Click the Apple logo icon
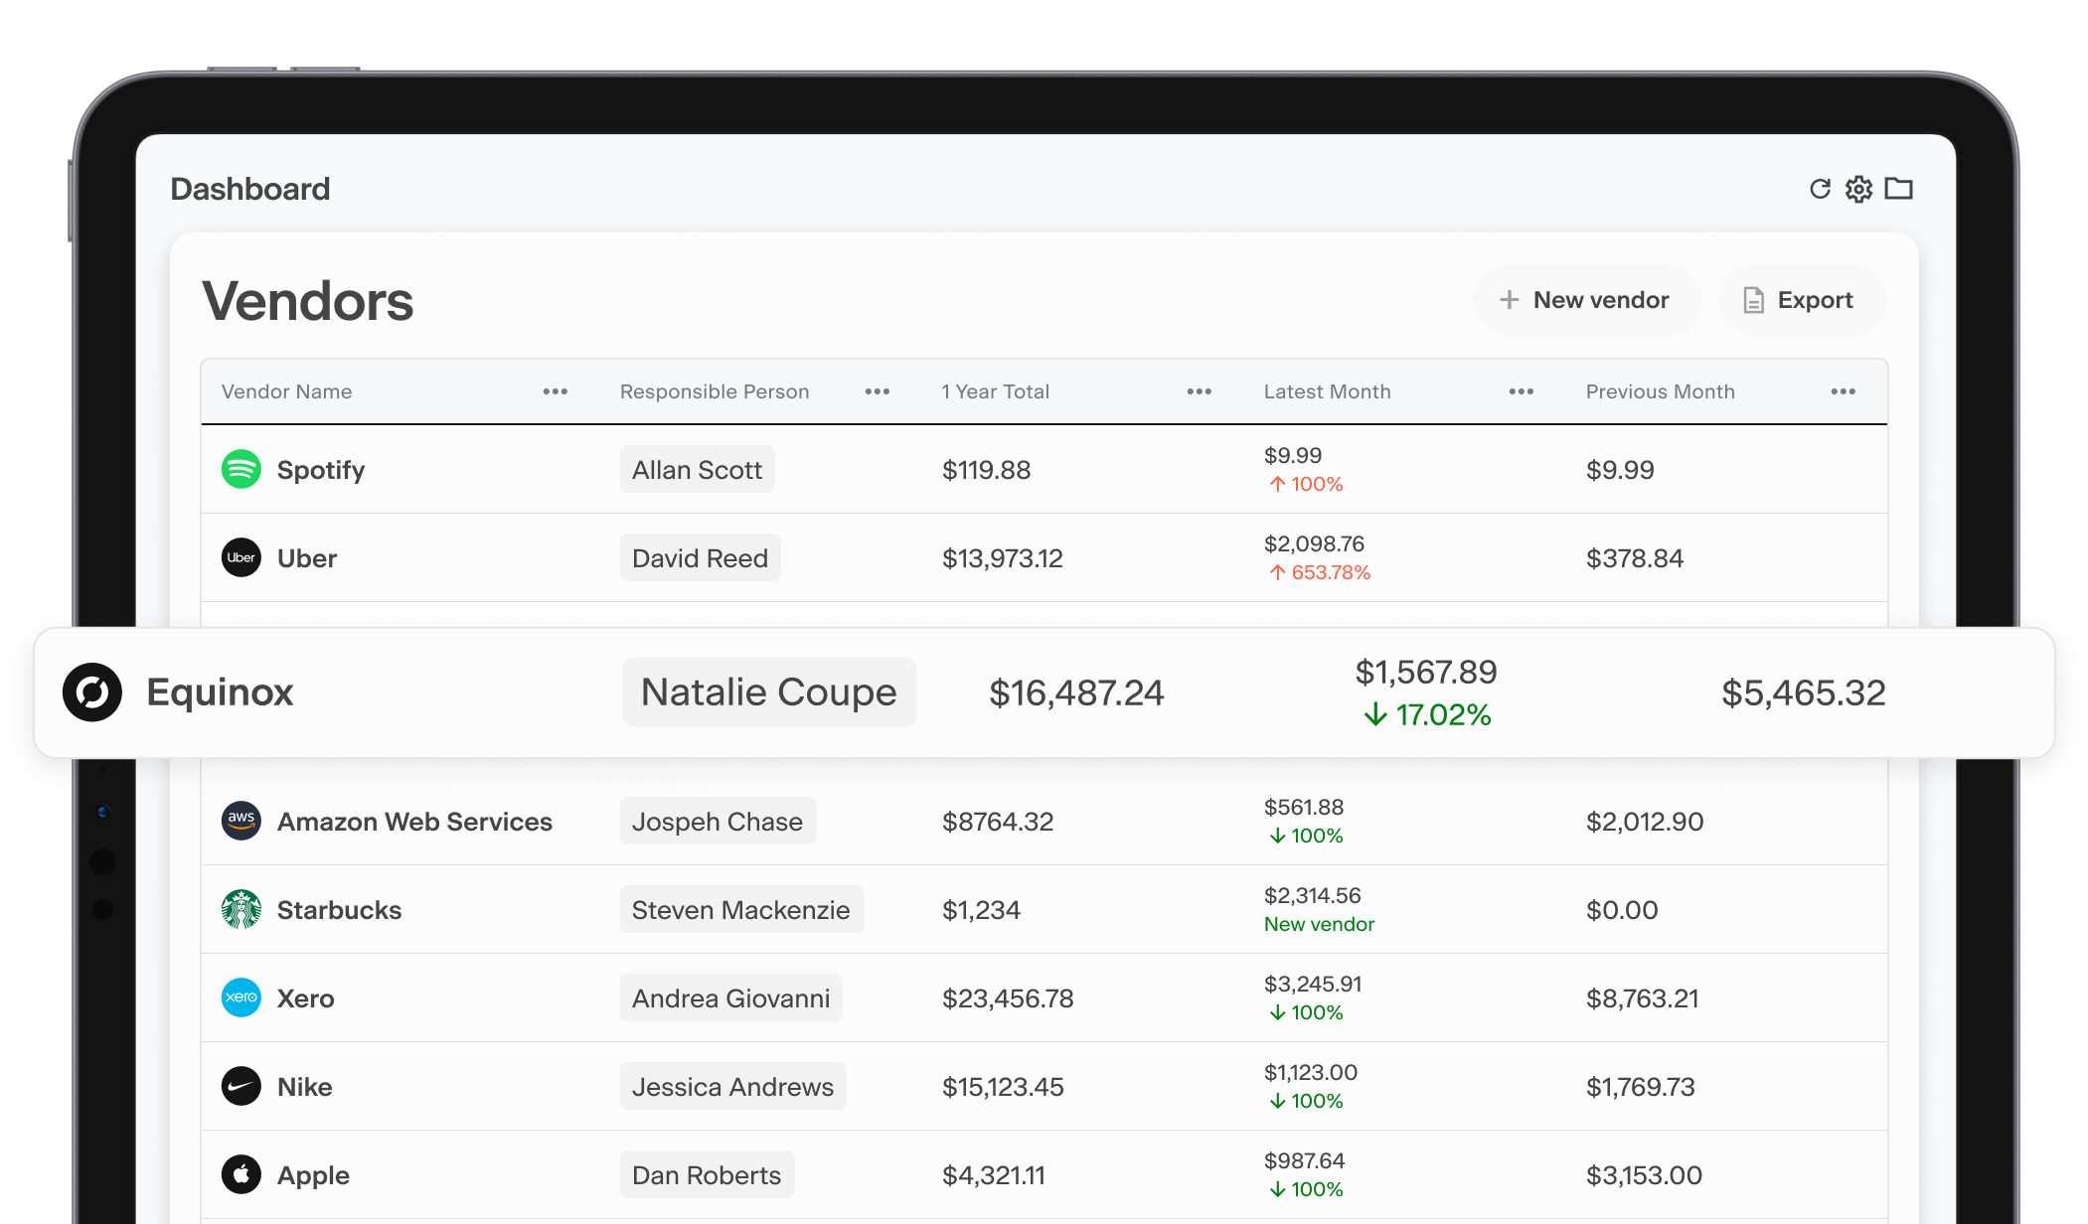 click(241, 1174)
